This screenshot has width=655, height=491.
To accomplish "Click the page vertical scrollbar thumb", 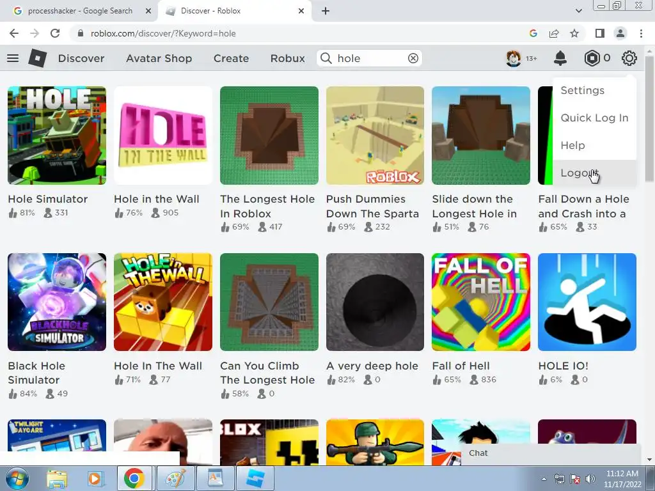I will point(649,119).
